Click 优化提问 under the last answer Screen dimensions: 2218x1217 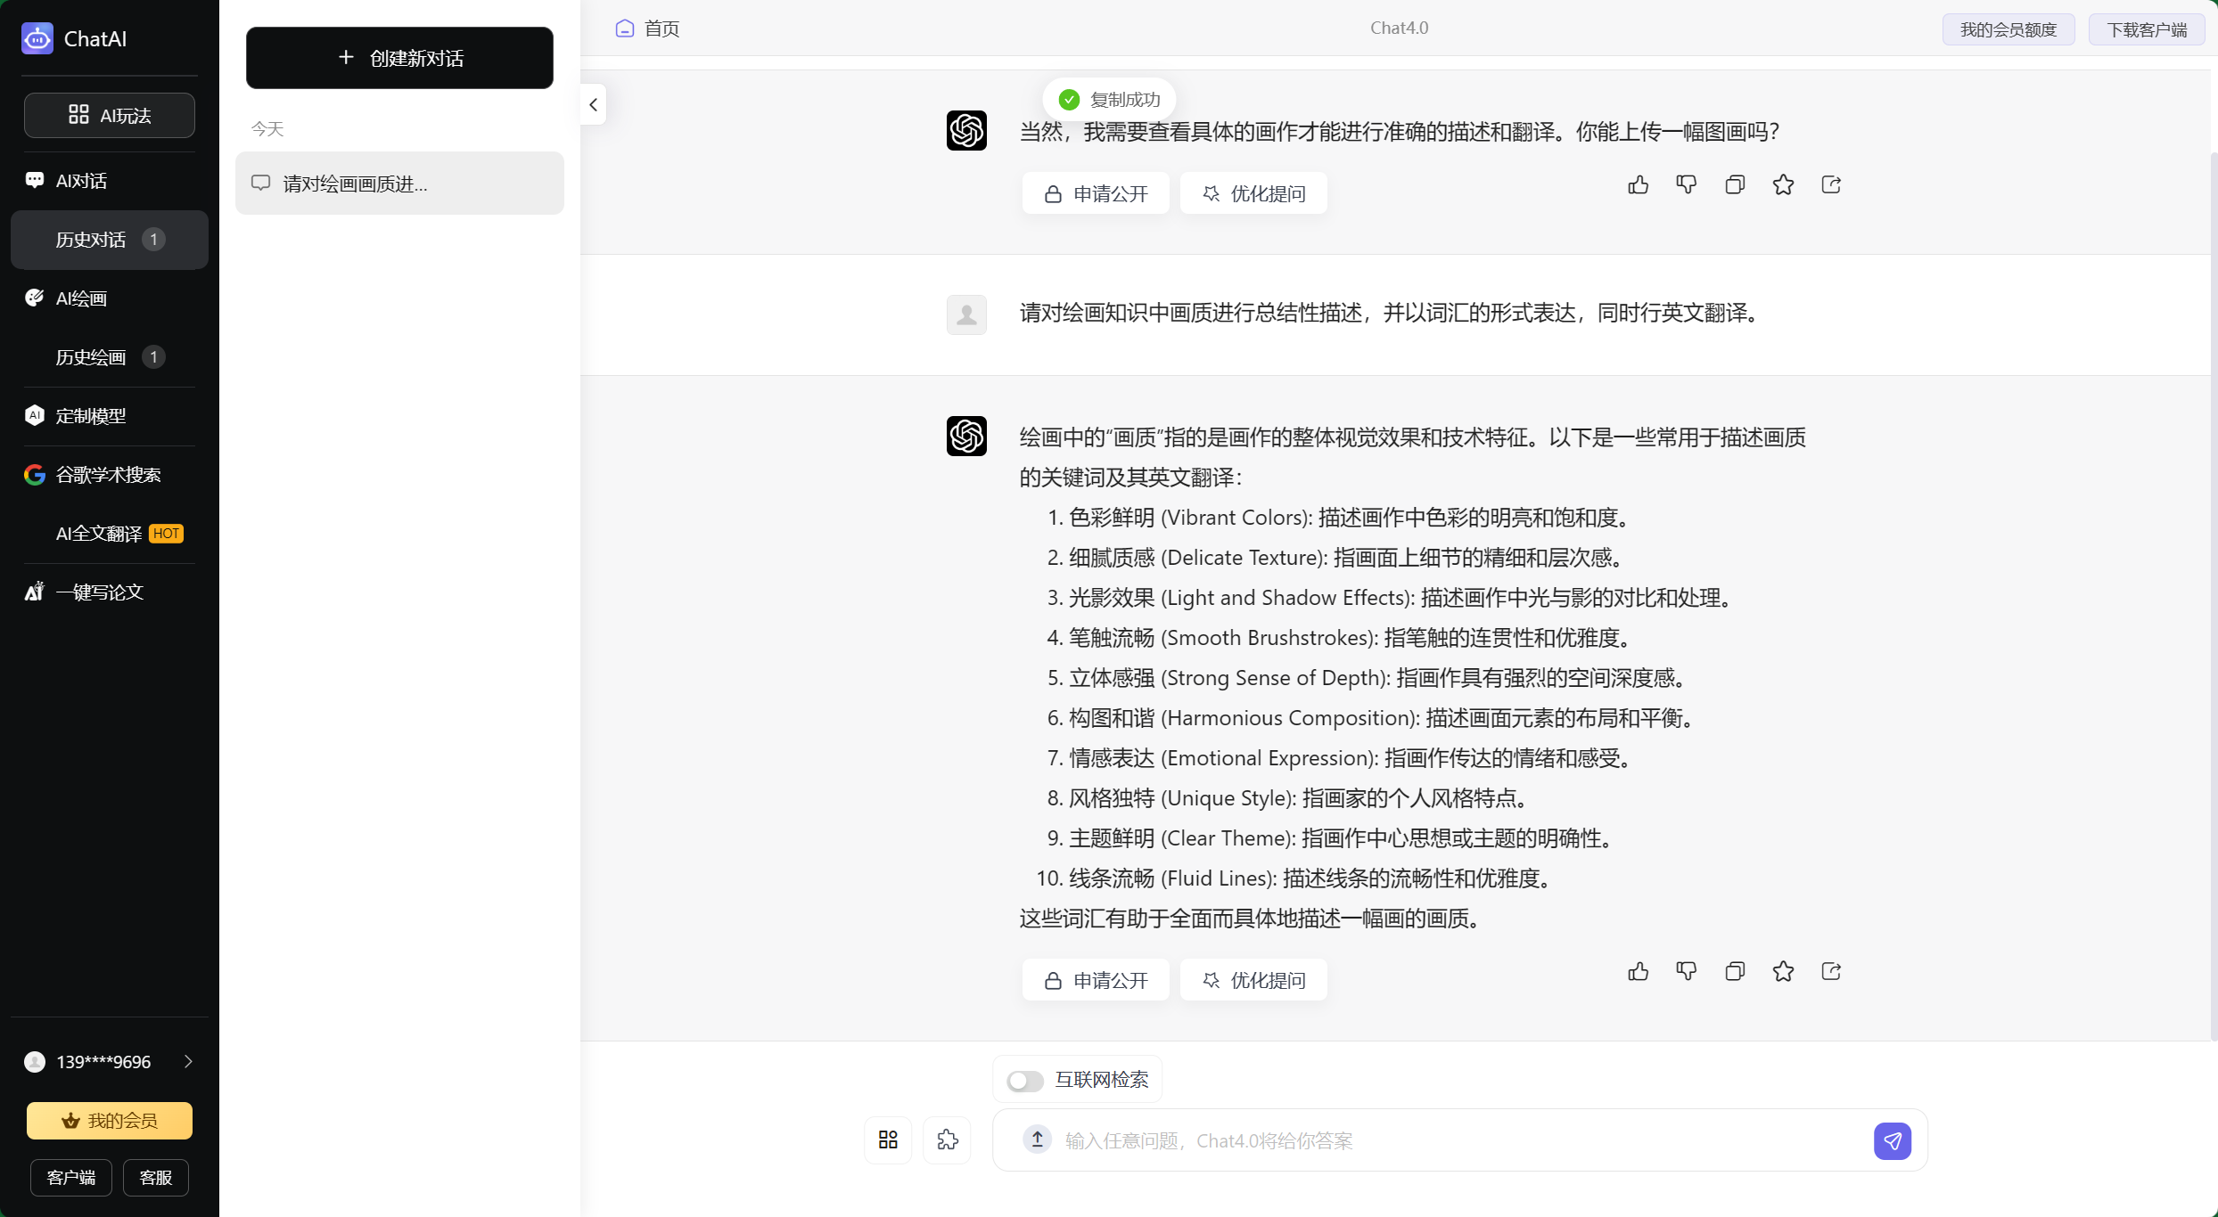1253,980
